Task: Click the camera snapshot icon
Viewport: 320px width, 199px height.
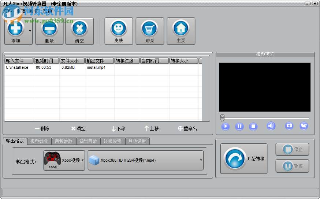Action: (x=289, y=126)
